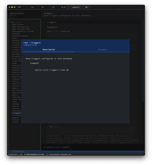Click the root → triggers modal title

(32, 43)
